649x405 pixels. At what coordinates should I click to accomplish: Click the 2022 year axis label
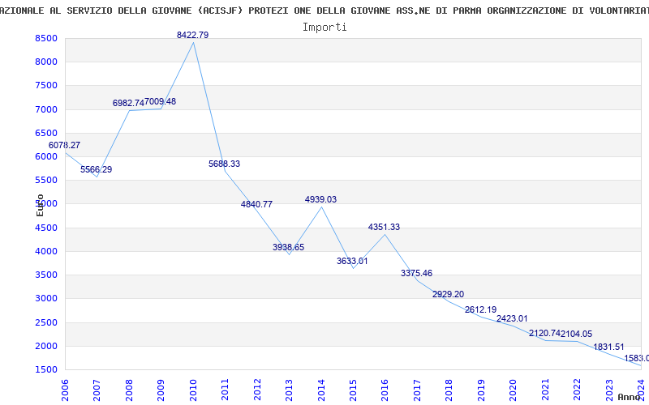coord(578,390)
